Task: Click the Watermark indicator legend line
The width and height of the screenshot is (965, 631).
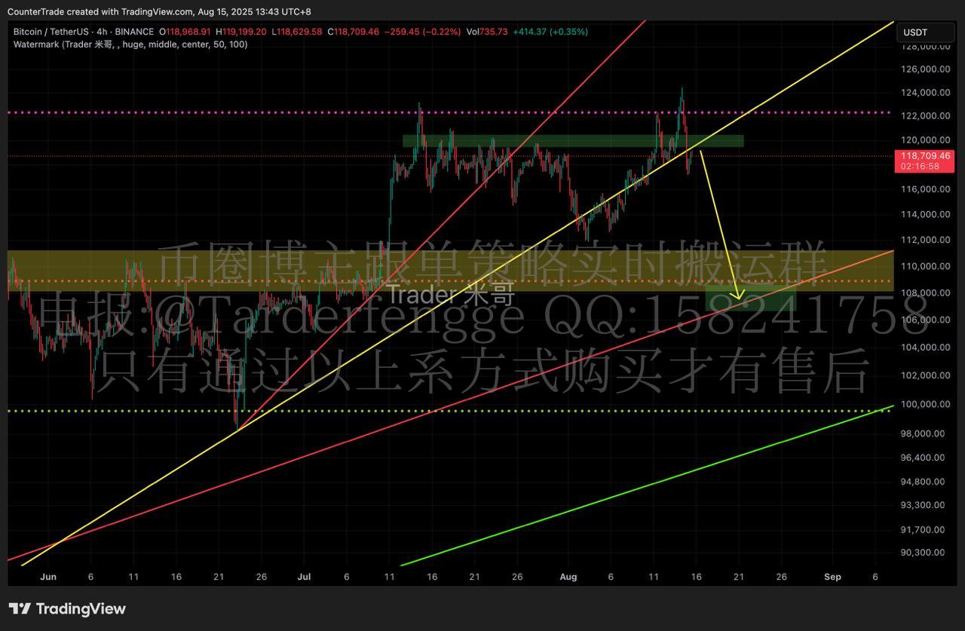Action: click(x=130, y=44)
